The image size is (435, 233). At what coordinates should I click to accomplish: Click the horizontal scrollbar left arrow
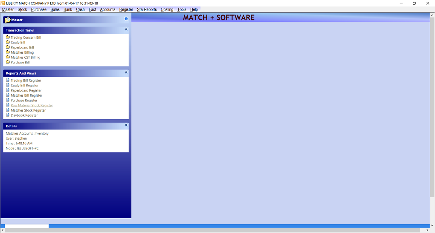tap(3, 230)
